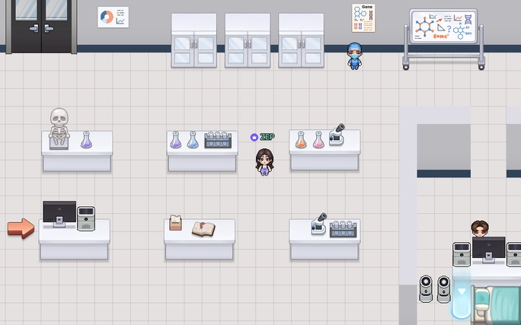Open the Gene poster on the wall
Viewport: 521px width, 325px height.
pos(364,18)
